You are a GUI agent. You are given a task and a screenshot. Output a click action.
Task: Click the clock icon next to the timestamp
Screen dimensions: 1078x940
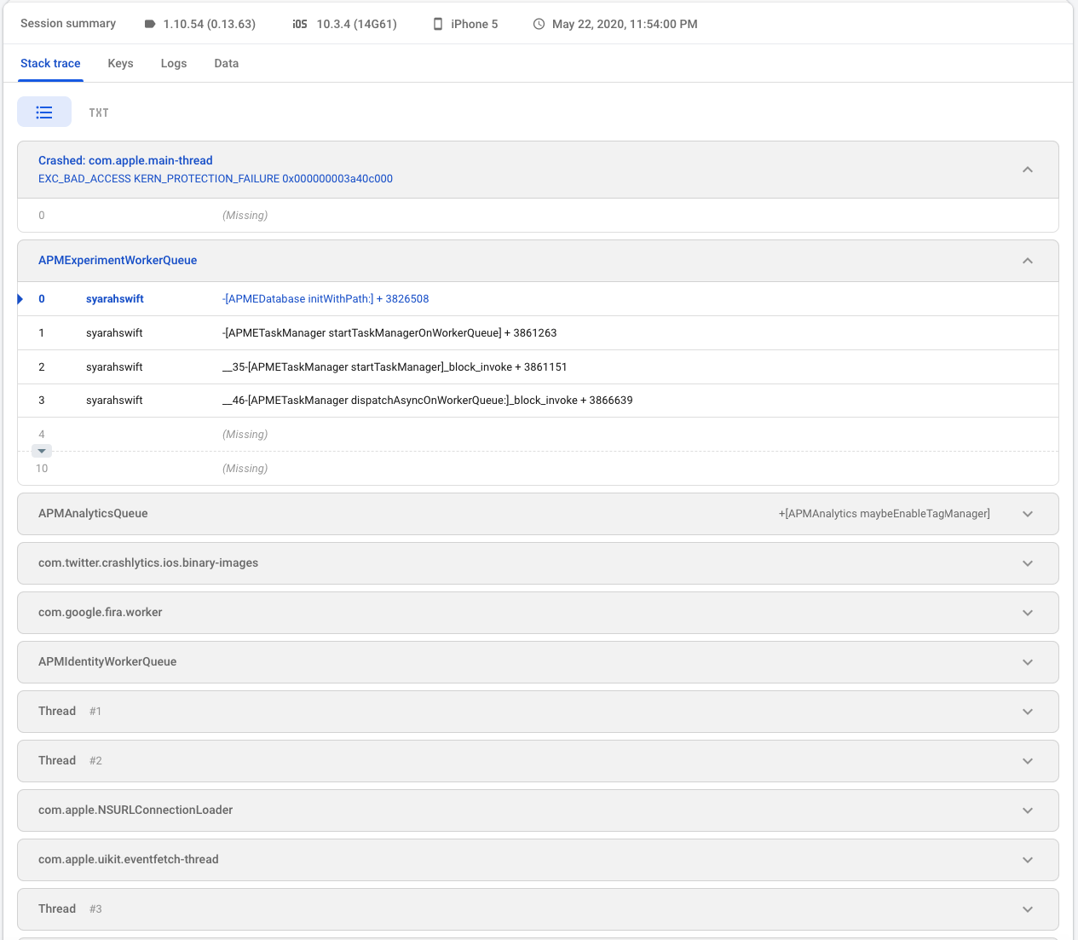(x=537, y=24)
